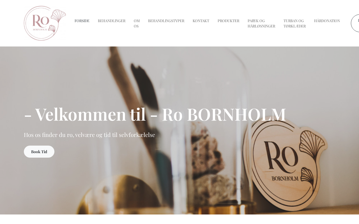The image size is (359, 224).
Task: Click the outlined button right of HÅRDONATION
Action: click(x=355, y=23)
